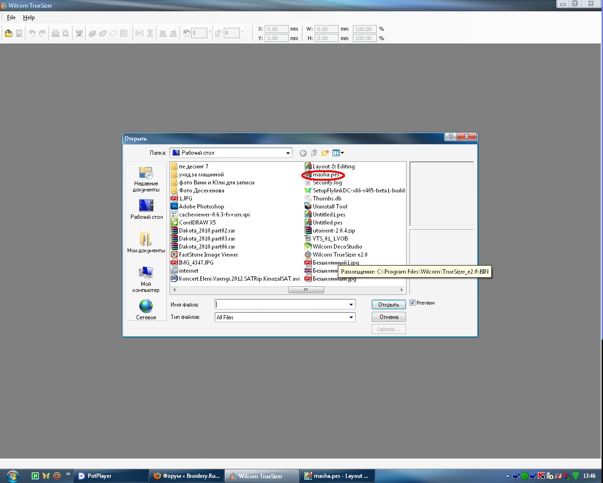Click the Windows Start button
Image resolution: width=603 pixels, height=483 pixels.
point(12,476)
